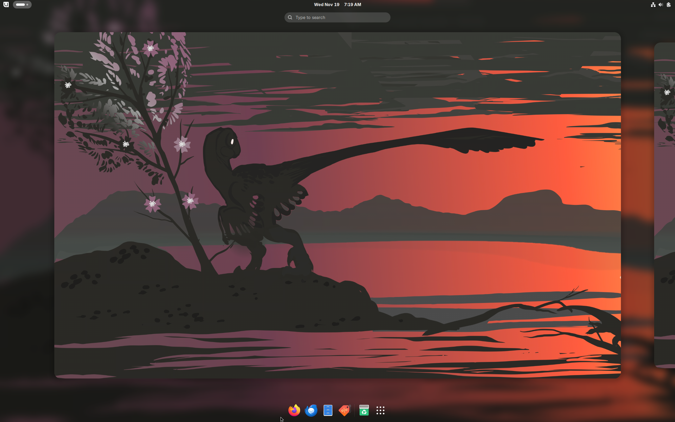Focus the 'Type to search' field

(337, 17)
